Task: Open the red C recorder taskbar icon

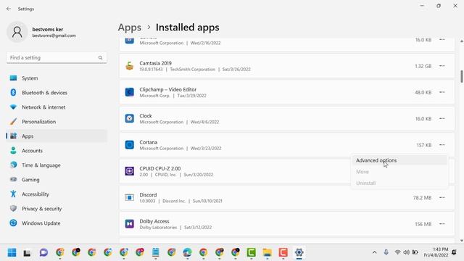Action: coord(283,252)
